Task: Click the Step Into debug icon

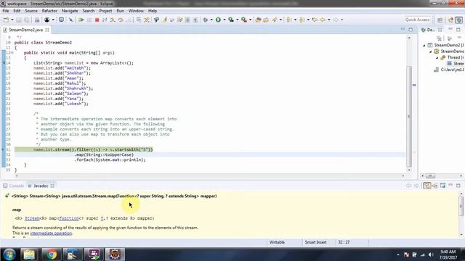Action: [x=113, y=20]
